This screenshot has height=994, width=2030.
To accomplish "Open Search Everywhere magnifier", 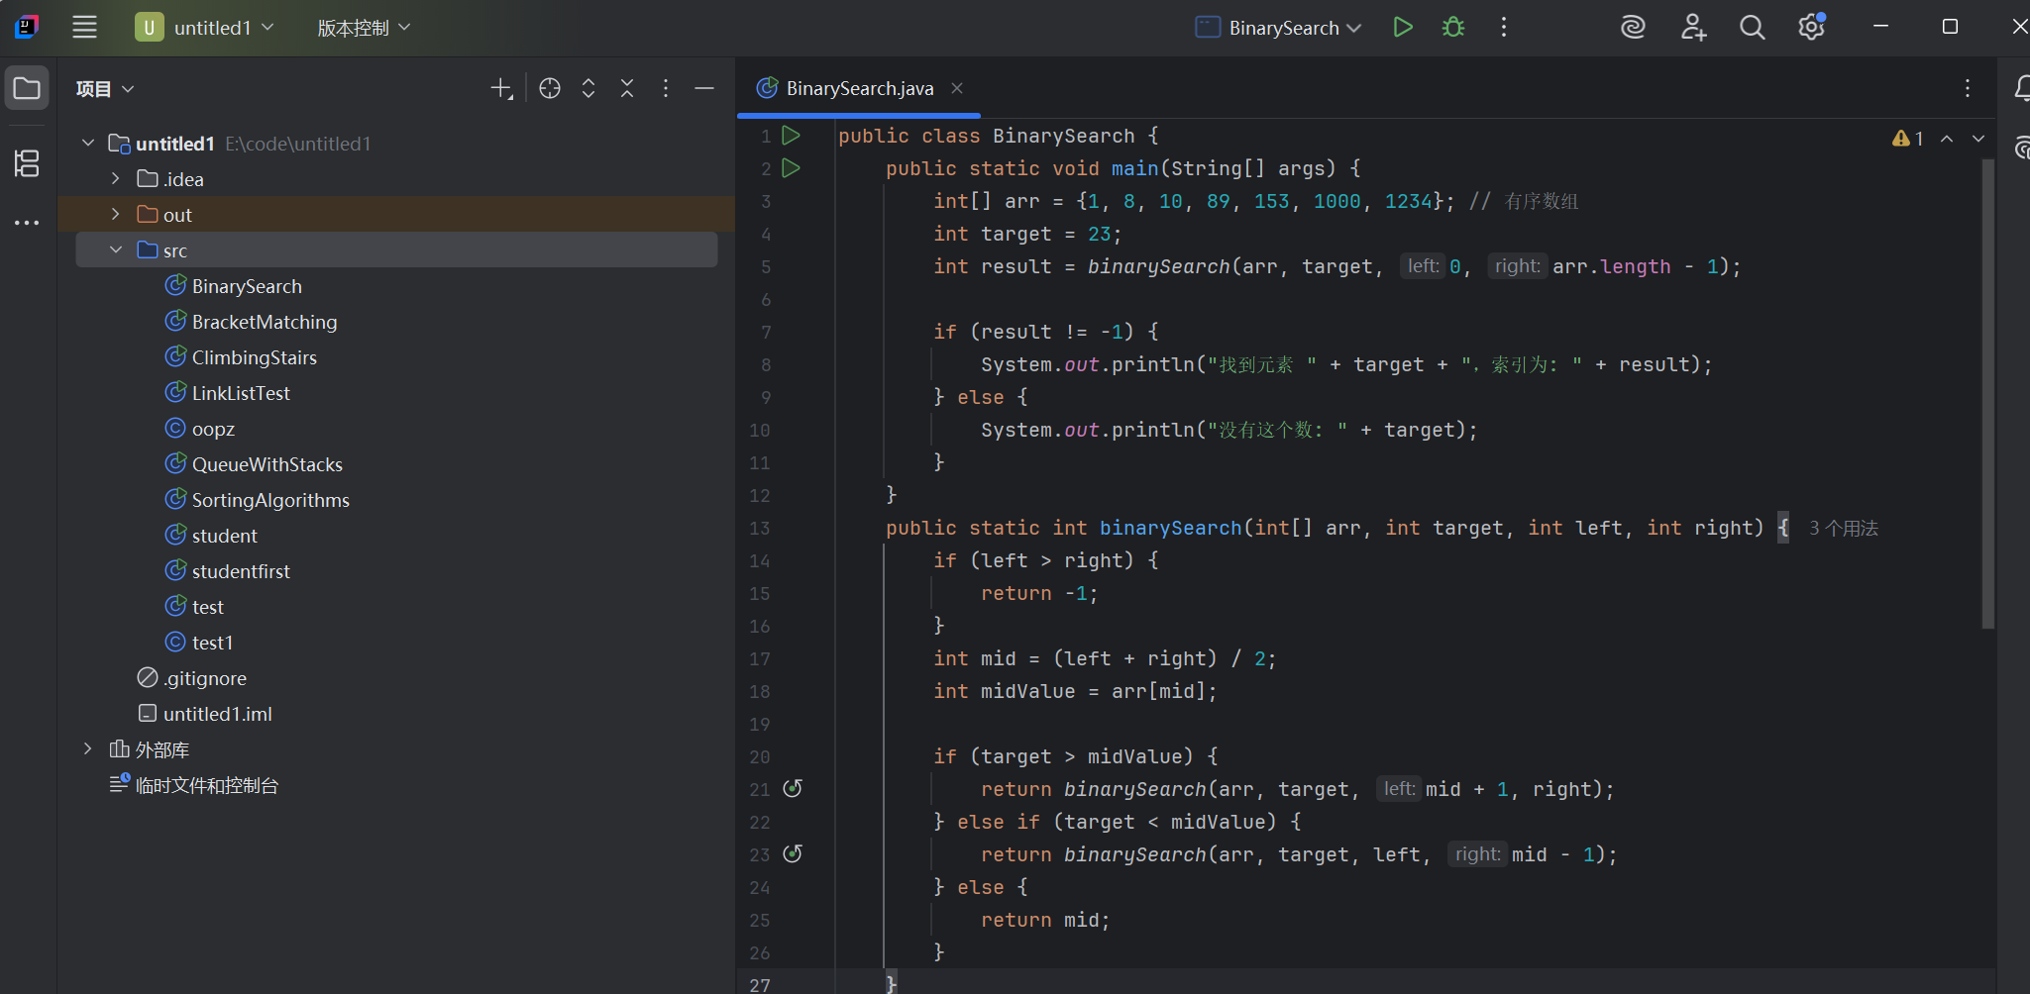I will tap(1753, 28).
